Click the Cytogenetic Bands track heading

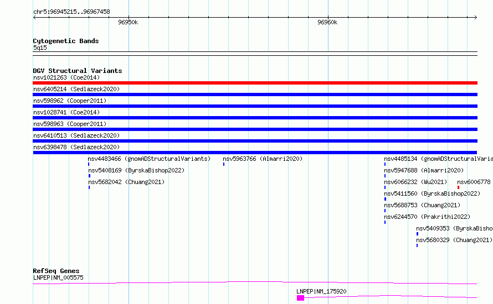66,41
